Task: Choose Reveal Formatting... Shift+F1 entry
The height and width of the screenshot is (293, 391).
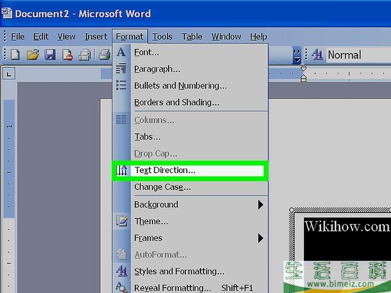Action: [x=190, y=288]
